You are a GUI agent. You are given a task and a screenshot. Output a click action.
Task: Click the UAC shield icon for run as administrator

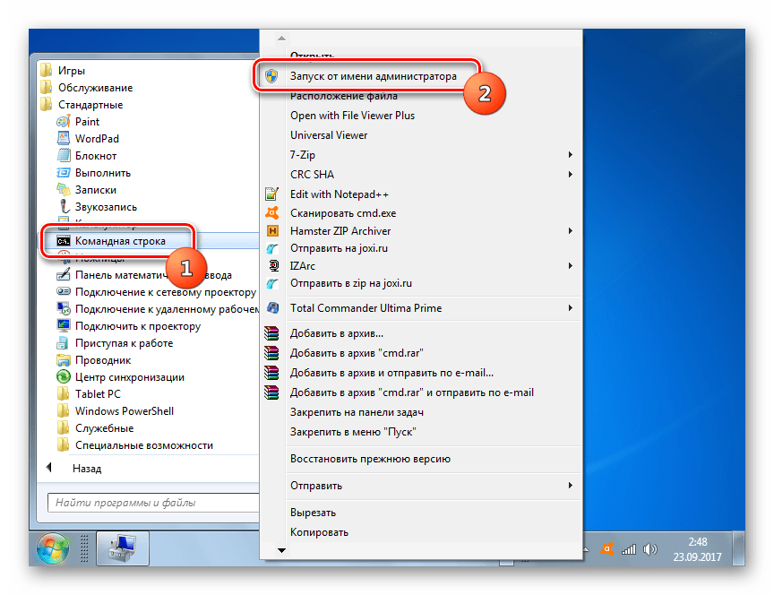tap(271, 76)
